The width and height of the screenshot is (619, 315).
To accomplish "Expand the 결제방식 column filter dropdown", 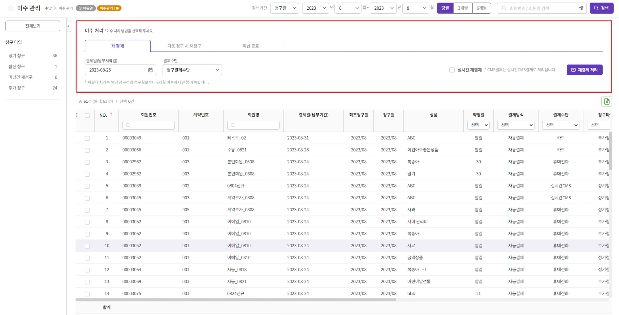I will tap(515, 125).
